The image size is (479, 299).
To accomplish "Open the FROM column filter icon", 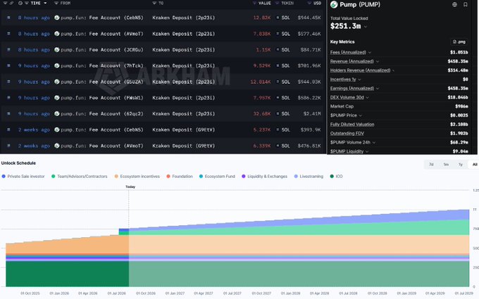I will tap(56, 3).
